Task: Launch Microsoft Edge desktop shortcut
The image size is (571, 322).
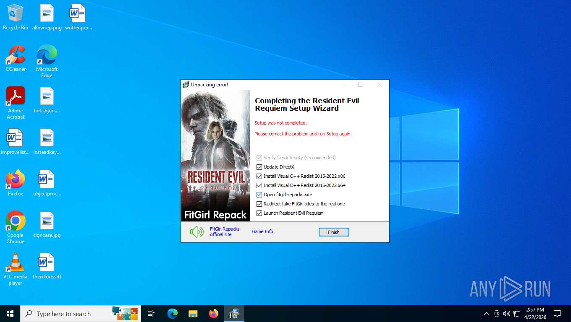Action: [47, 62]
